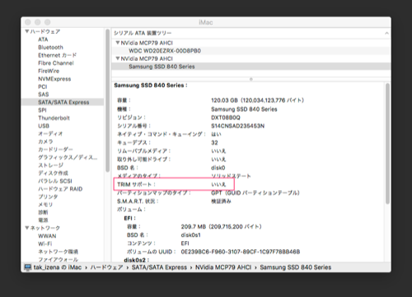The height and width of the screenshot is (297, 412).
Task: Click the EFI volume UUID value
Action: 241,252
